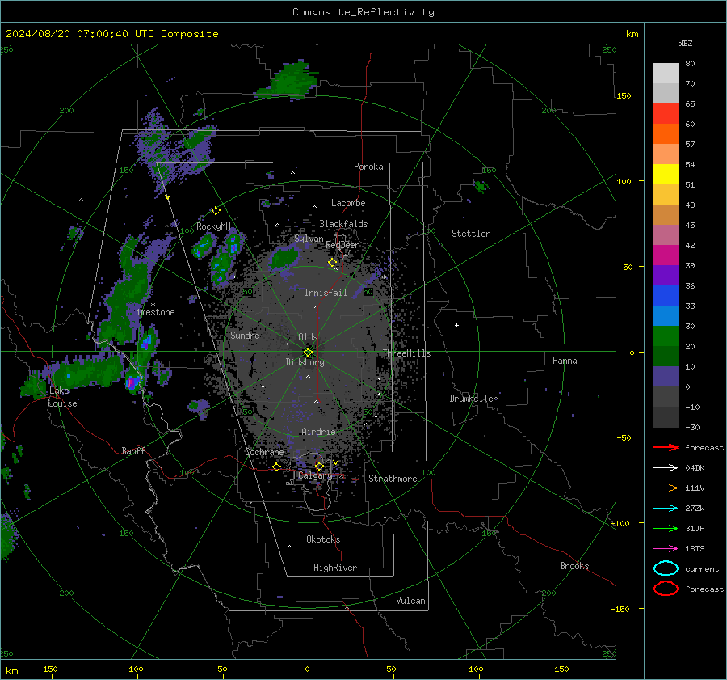The image size is (727, 680).
Task: Select the orange 111V arrow symbol
Action: coord(666,488)
